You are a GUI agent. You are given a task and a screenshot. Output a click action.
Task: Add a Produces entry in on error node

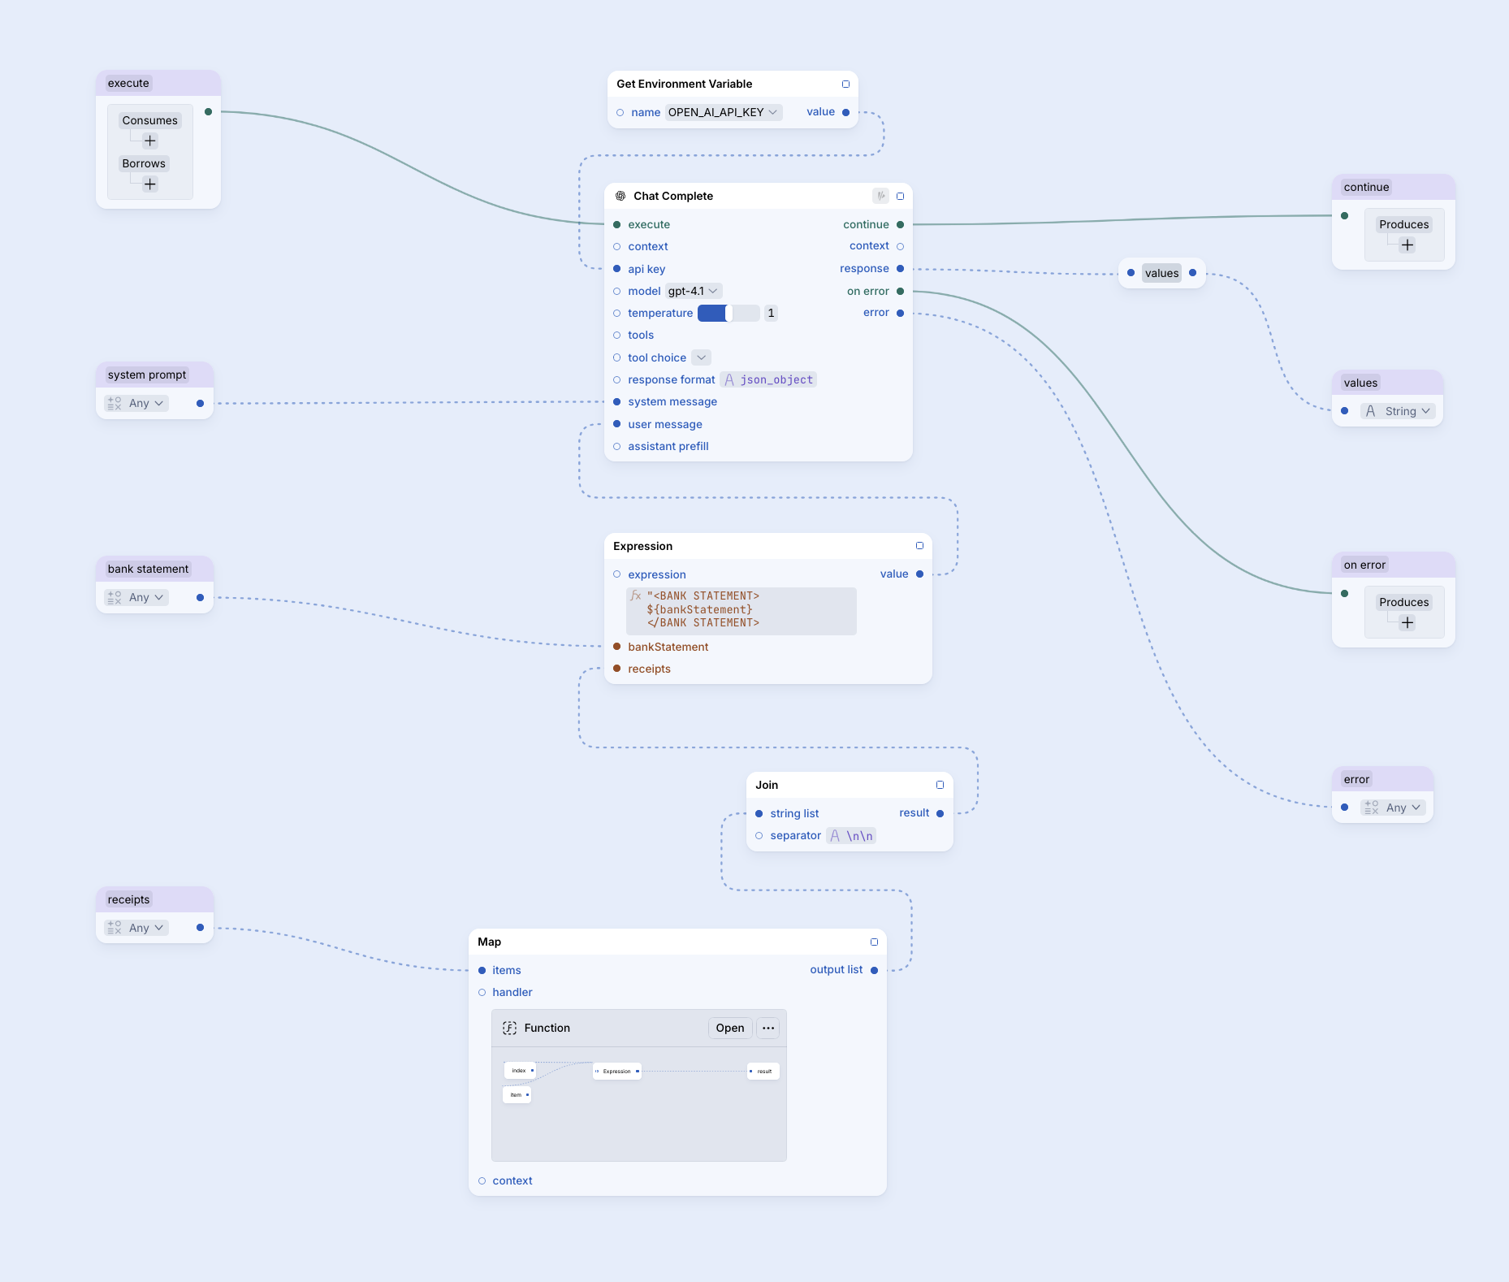point(1407,623)
